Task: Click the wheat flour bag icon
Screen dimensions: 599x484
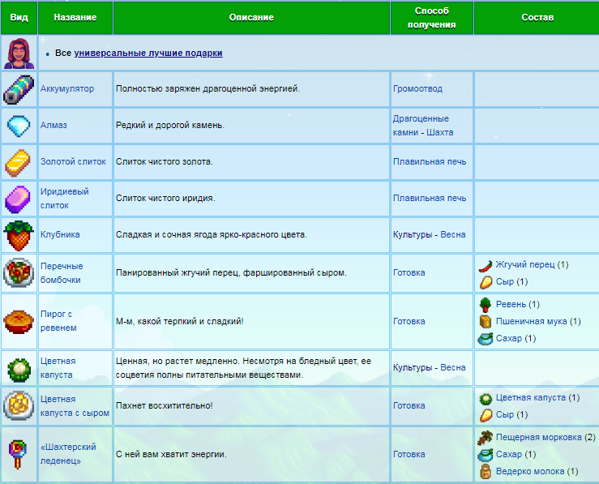Action: click(486, 322)
